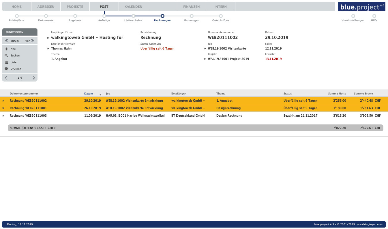
Task: Select the Angebote step
Action: (75, 16)
